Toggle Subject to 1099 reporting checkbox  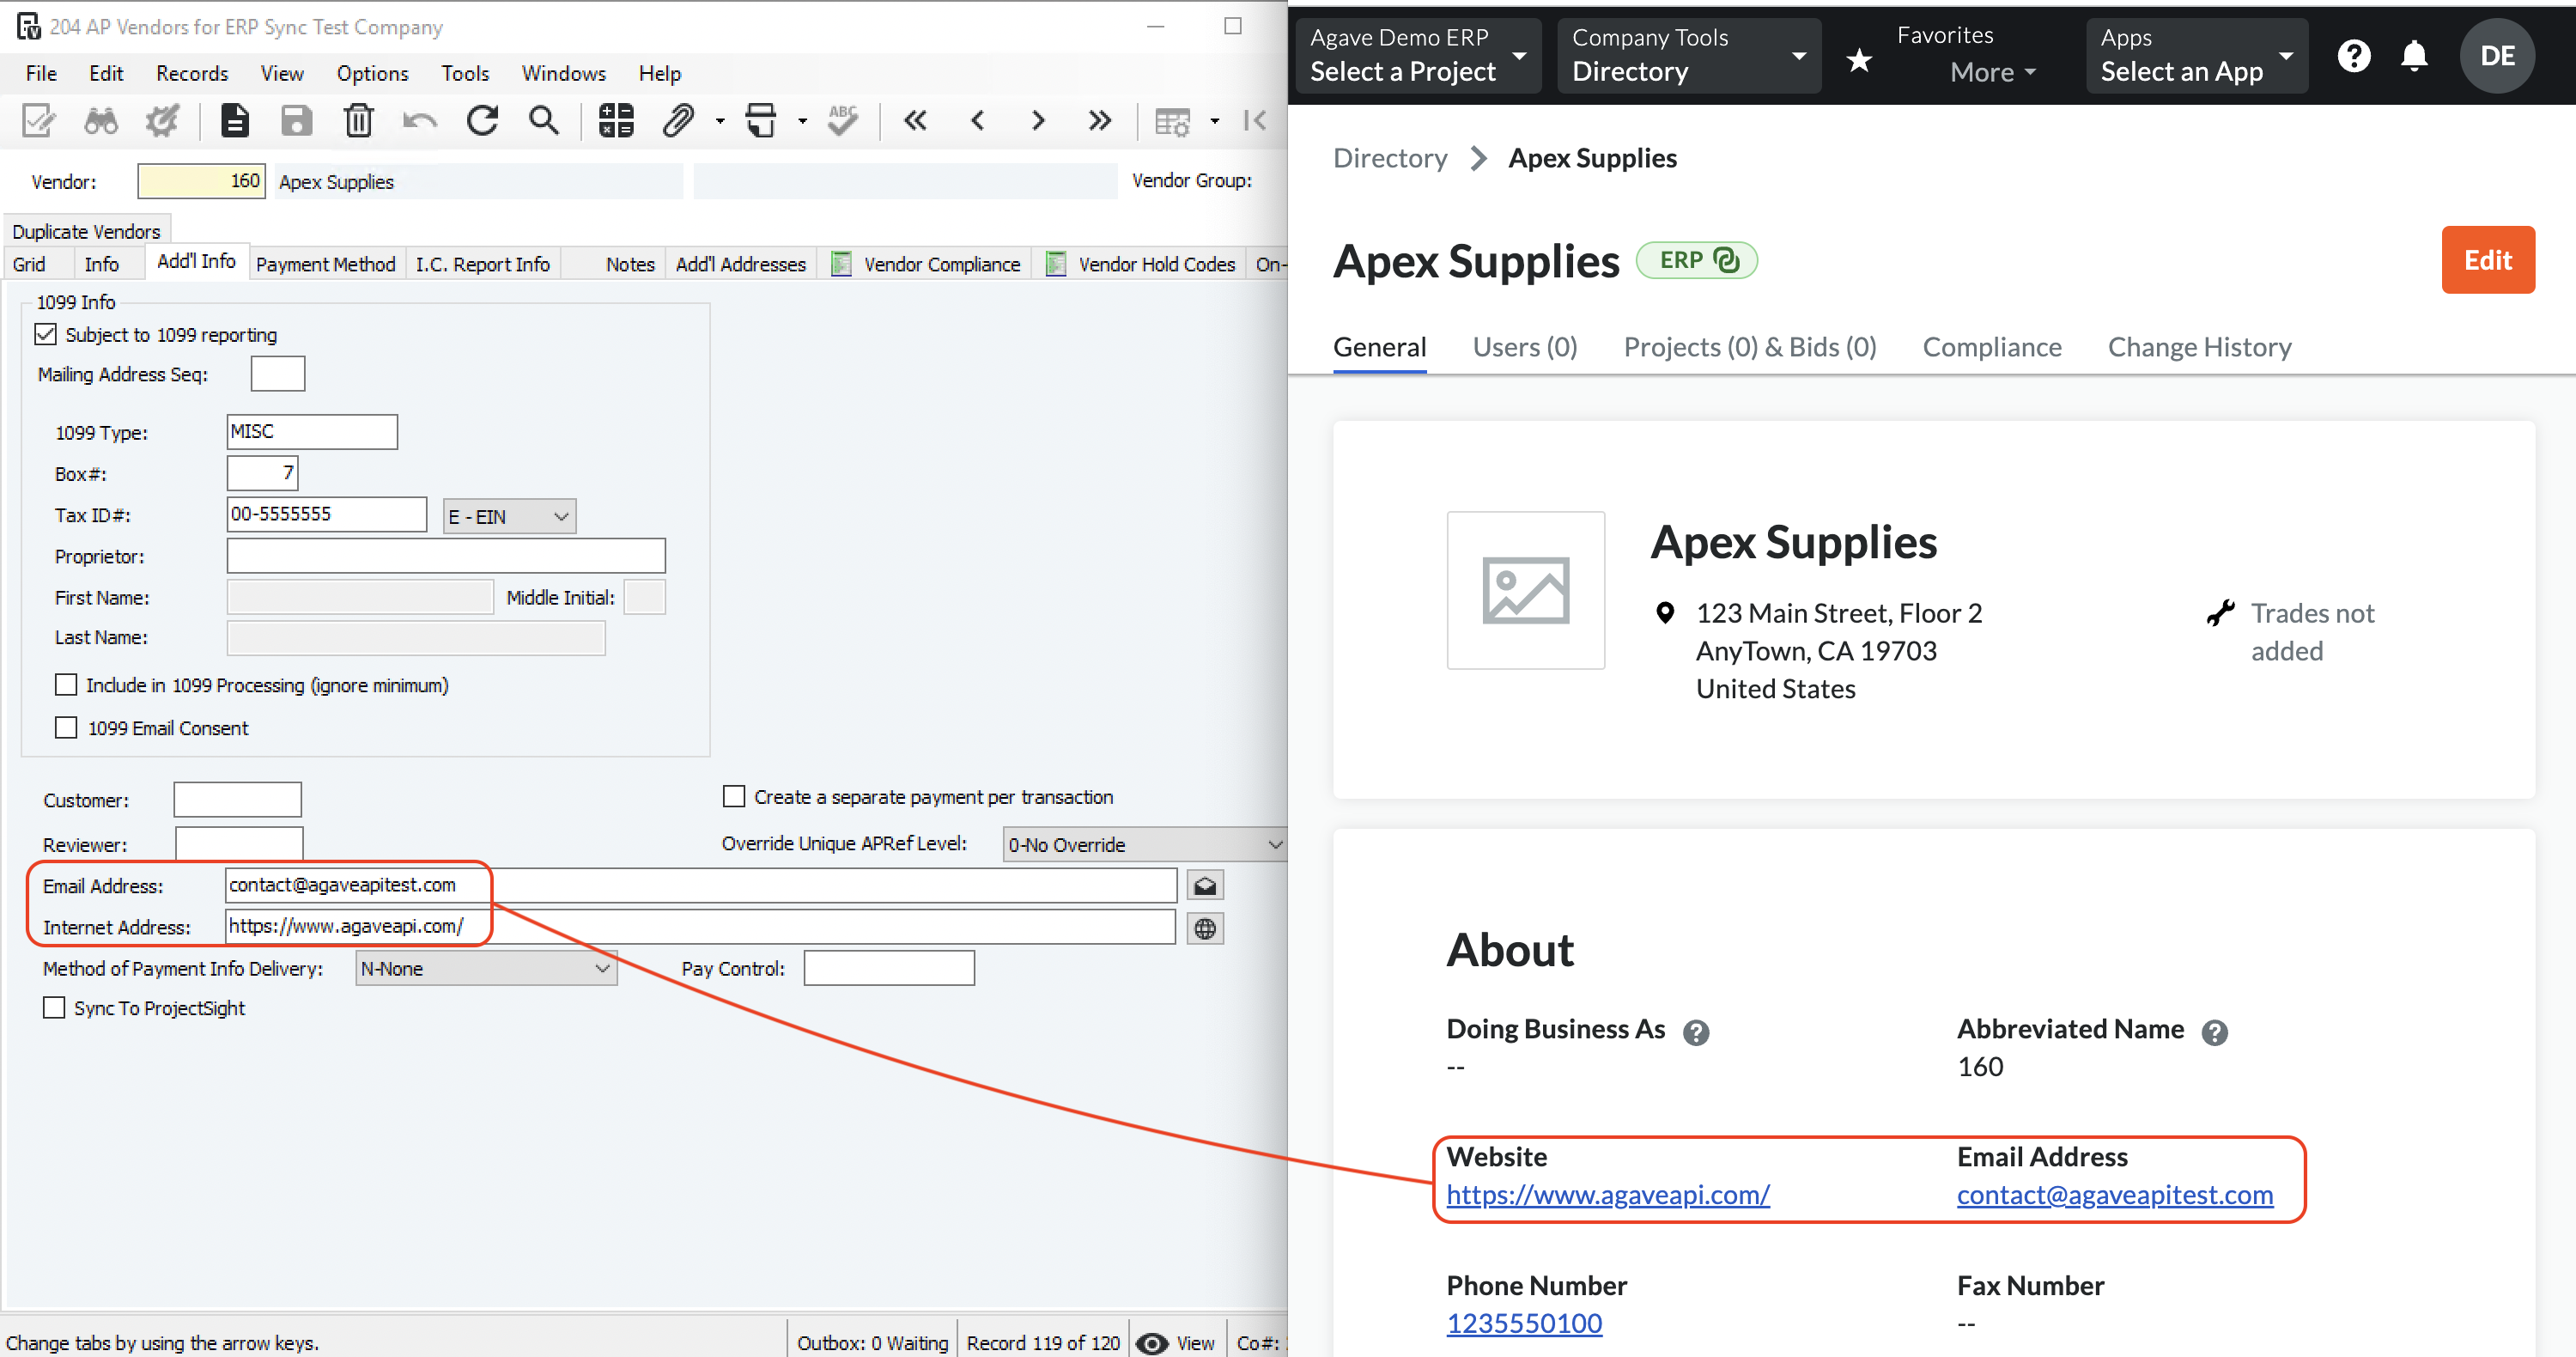46,334
